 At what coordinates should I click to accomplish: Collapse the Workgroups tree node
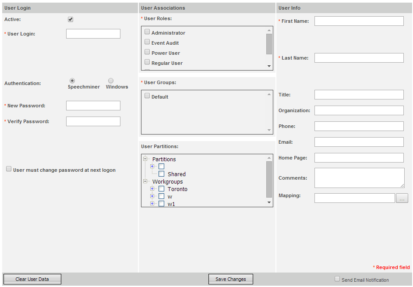click(145, 181)
